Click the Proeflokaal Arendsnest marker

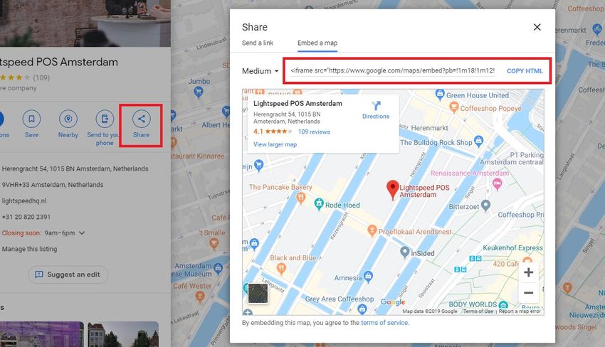pyautogui.click(x=372, y=230)
